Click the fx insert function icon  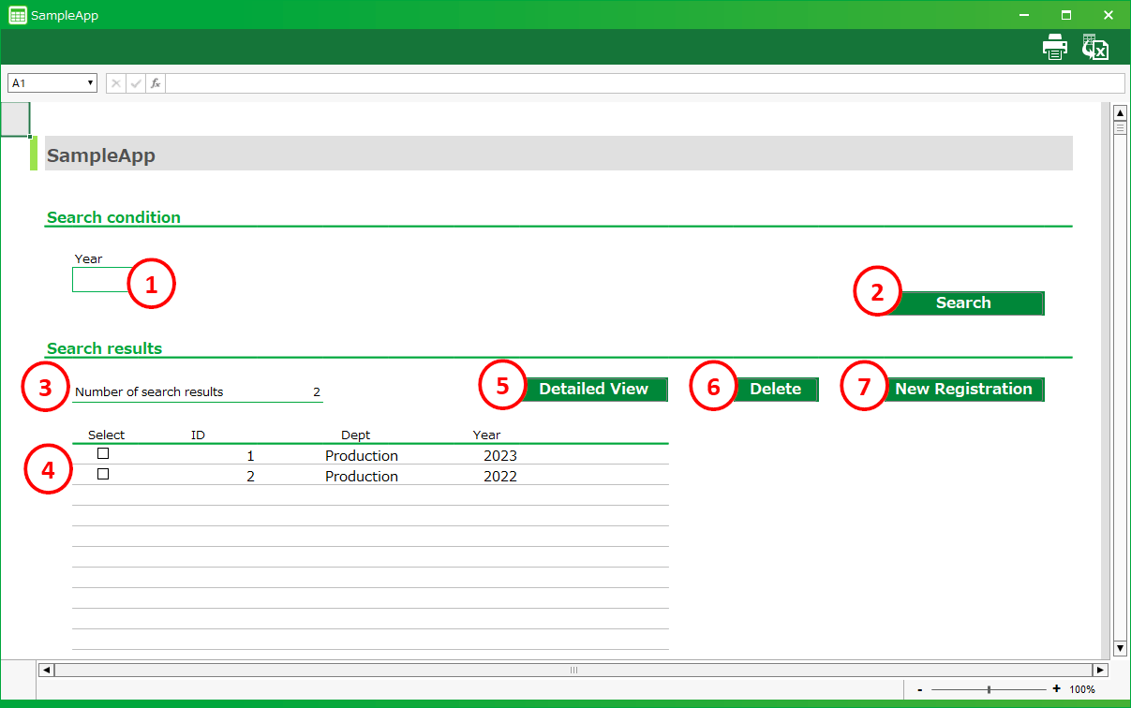click(x=156, y=83)
